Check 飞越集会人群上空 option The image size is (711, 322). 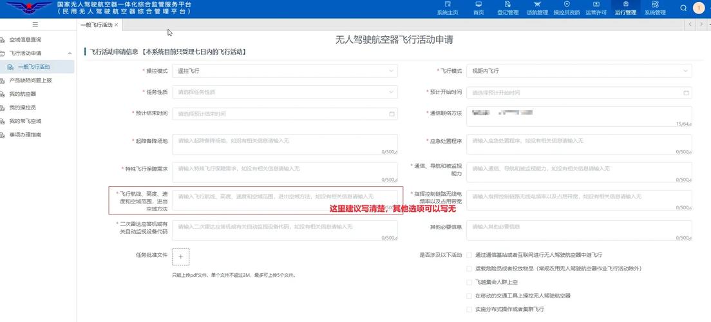click(x=469, y=282)
